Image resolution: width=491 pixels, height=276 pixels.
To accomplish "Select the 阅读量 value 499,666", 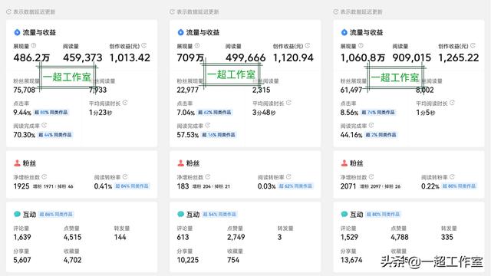I will pos(245,58).
